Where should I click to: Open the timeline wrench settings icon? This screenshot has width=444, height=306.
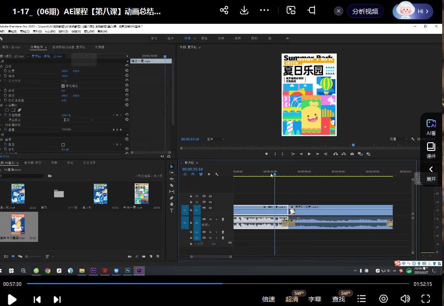[217, 174]
